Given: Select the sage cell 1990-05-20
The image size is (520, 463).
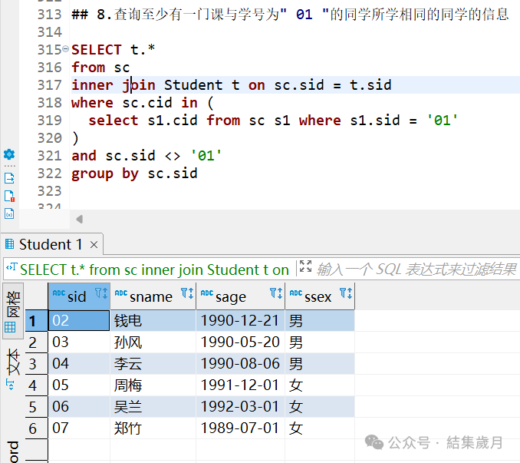Looking at the screenshot, I should tap(240, 342).
